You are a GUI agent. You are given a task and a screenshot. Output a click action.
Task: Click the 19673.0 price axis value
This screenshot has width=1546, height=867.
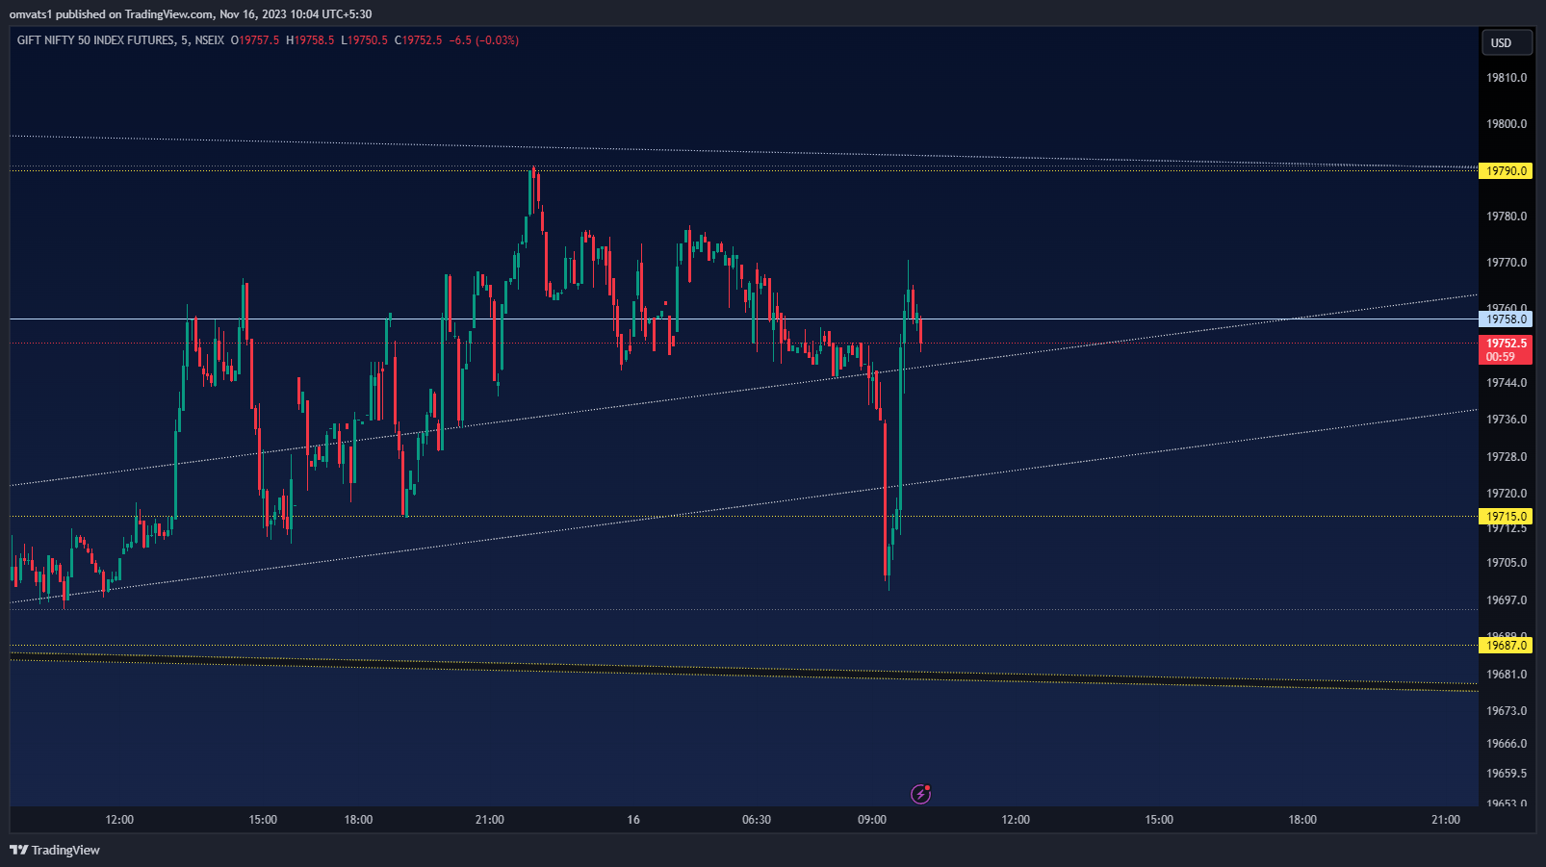1507,711
